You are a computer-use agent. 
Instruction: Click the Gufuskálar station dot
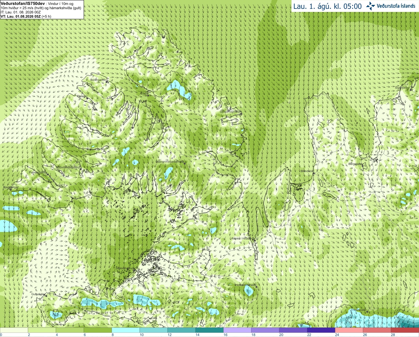coord(46,296)
